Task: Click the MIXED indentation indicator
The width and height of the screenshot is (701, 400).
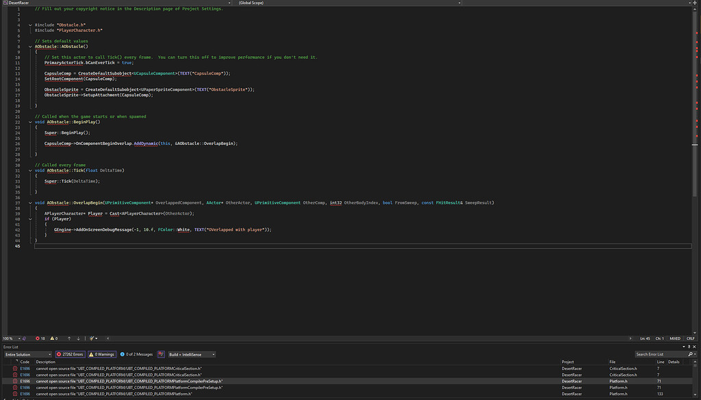Action: click(675, 338)
